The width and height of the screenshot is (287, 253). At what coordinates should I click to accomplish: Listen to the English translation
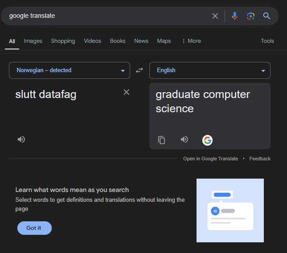pos(184,139)
